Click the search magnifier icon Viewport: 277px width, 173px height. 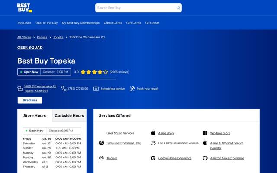(x=178, y=8)
